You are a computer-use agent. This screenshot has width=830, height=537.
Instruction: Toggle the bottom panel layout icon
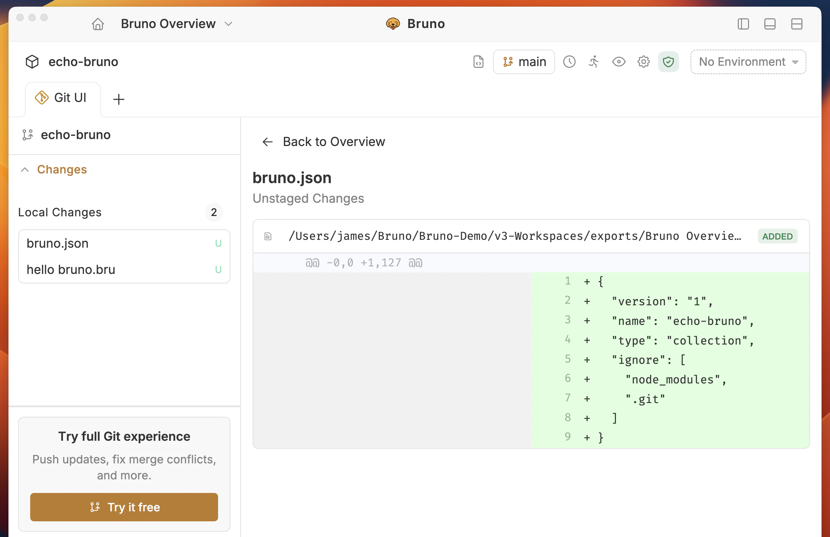pyautogui.click(x=770, y=24)
